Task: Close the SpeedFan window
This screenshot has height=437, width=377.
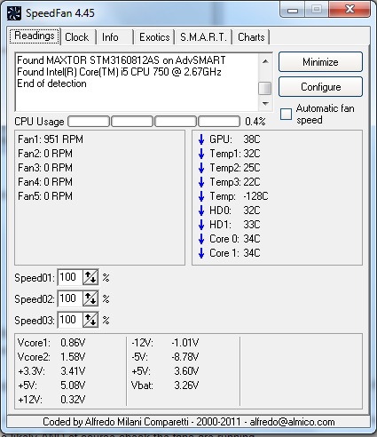Action: (x=350, y=10)
